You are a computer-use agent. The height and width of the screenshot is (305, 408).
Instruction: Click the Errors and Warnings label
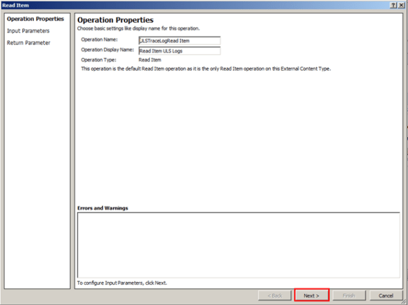(103, 208)
